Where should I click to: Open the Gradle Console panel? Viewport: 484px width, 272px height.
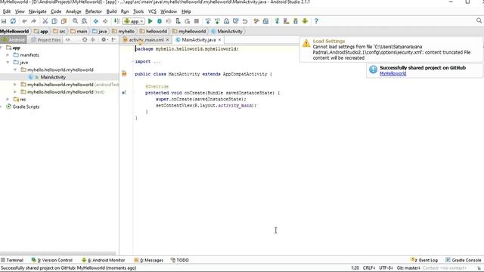tap(464, 260)
